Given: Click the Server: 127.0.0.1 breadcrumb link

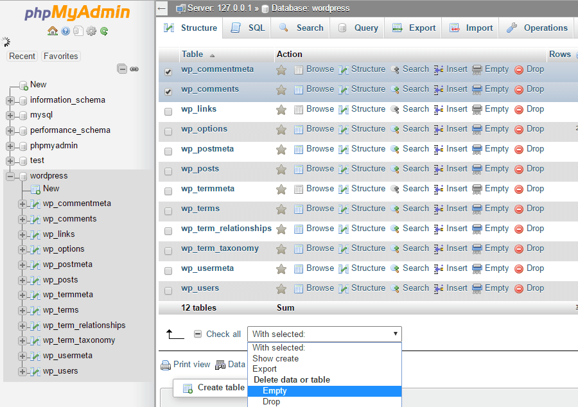Looking at the screenshot, I should coord(220,8).
